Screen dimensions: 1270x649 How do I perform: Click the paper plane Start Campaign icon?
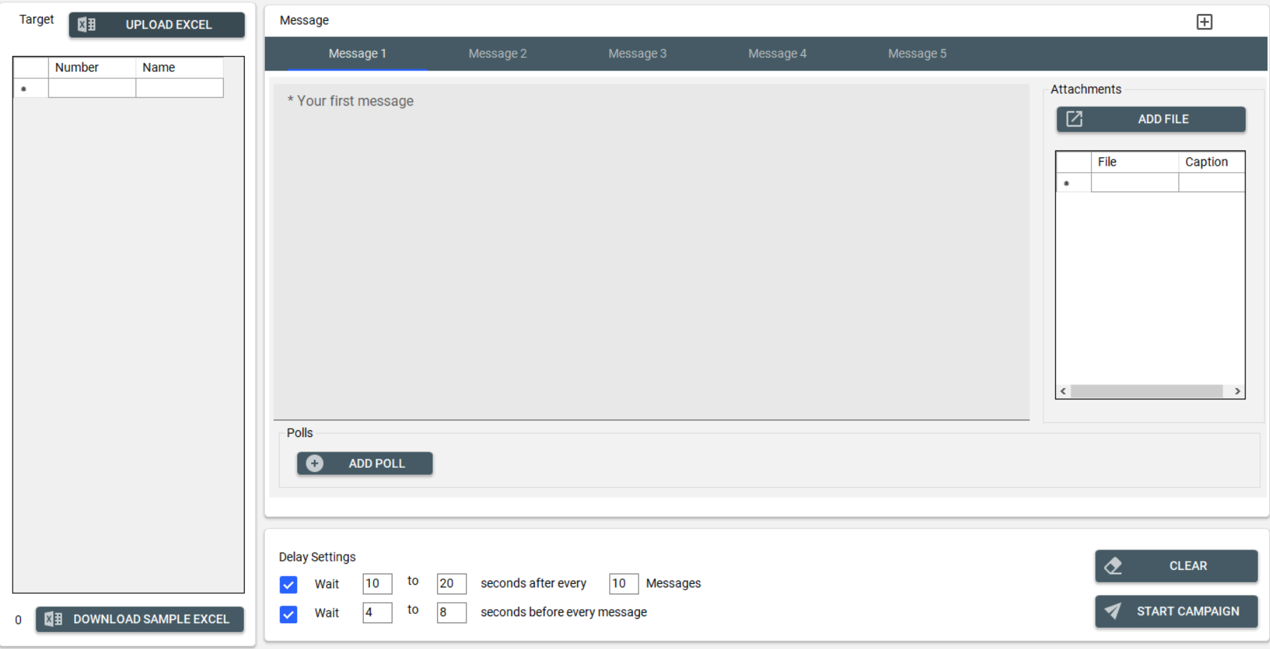coord(1112,611)
